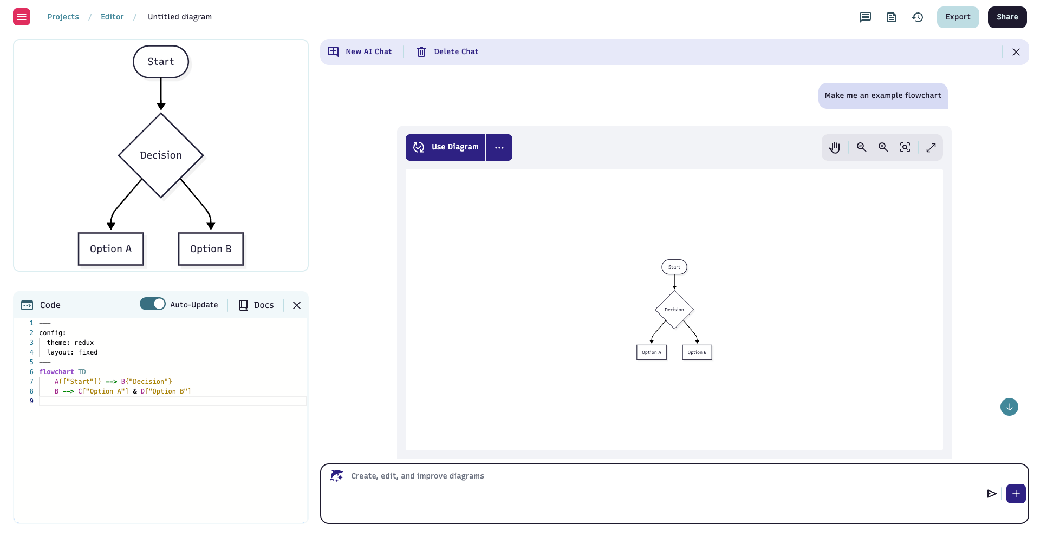Click the New AI Chat plus icon
Image resolution: width=1040 pixels, height=537 pixels.
click(333, 51)
